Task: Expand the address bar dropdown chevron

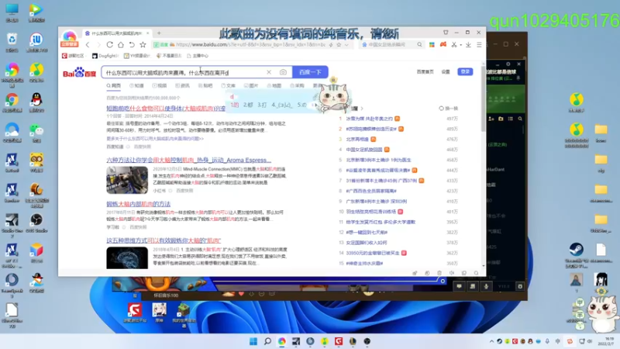Action: [x=346, y=45]
